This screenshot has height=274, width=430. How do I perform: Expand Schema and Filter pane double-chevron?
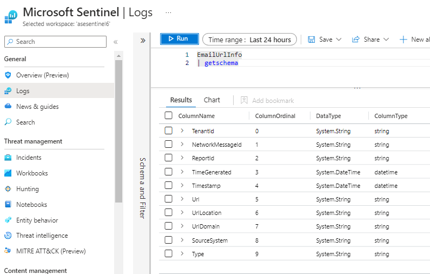tap(143, 41)
